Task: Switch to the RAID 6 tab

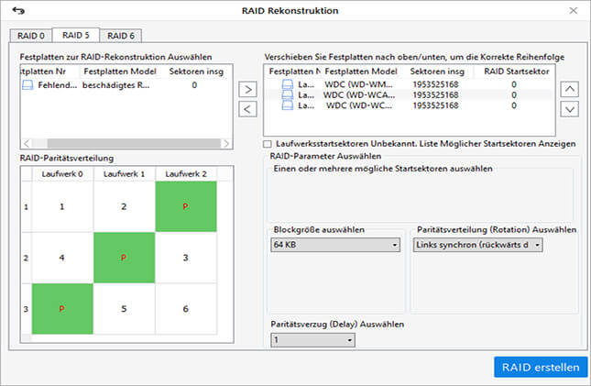Action: coord(116,36)
